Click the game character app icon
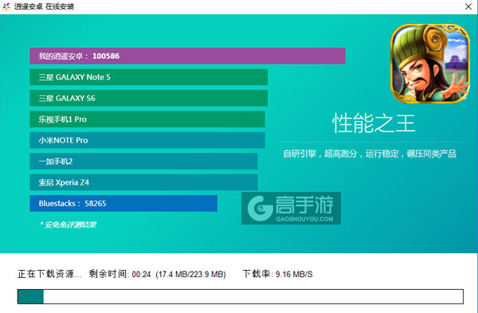This screenshot has height=313, width=478. (430, 64)
